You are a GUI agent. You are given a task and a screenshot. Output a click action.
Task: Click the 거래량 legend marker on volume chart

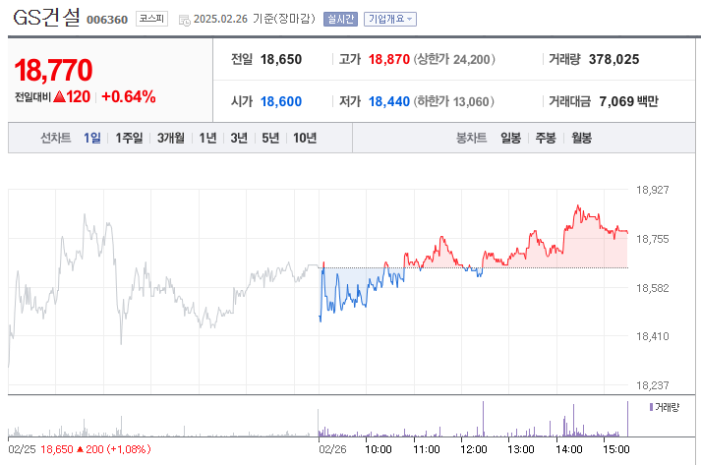651,407
